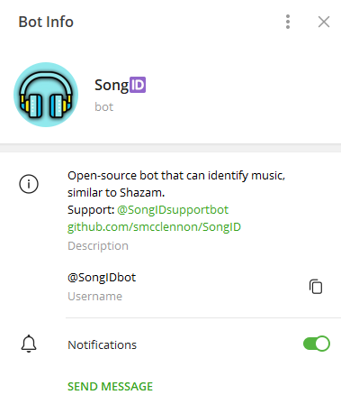Click the Song ID bot name title
This screenshot has width=341, height=404.
(120, 85)
